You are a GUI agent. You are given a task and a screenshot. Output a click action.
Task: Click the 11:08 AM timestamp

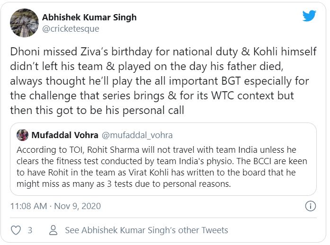[28, 206]
